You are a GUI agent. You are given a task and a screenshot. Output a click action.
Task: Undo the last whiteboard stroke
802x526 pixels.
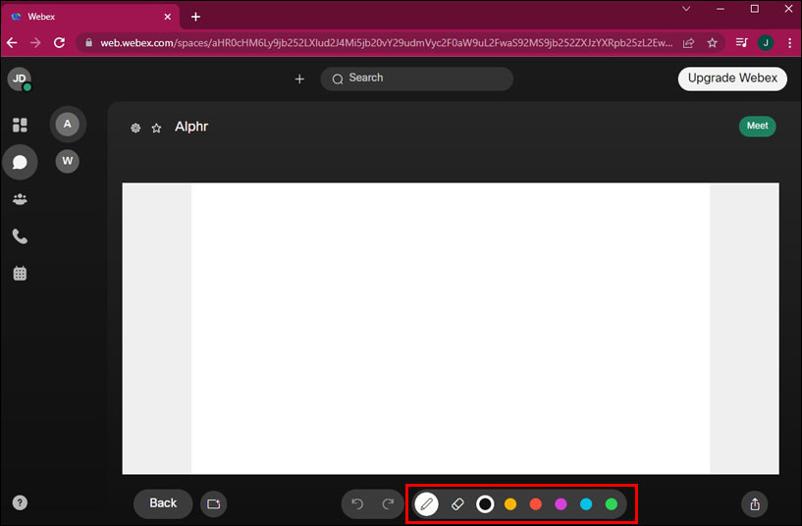pyautogui.click(x=357, y=504)
